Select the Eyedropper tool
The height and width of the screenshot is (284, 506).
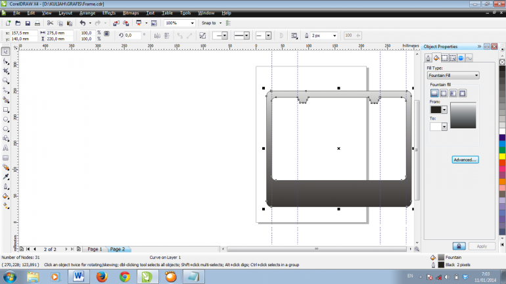[x=5, y=177]
